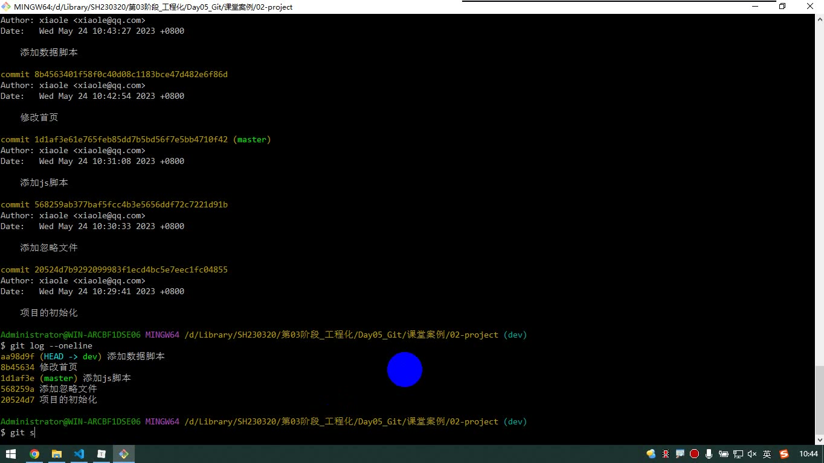824x463 pixels.
Task: Click short hash aa98d9f in oneline log
Action: (18, 356)
